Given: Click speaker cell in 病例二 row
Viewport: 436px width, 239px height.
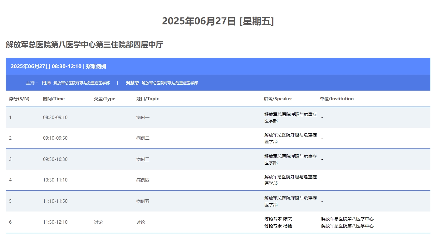Looking at the screenshot, I should (291, 138).
